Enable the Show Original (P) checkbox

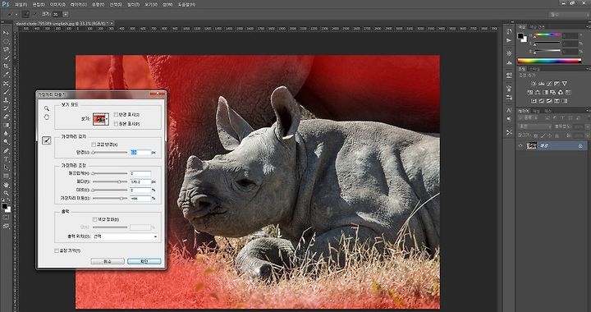click(116, 124)
